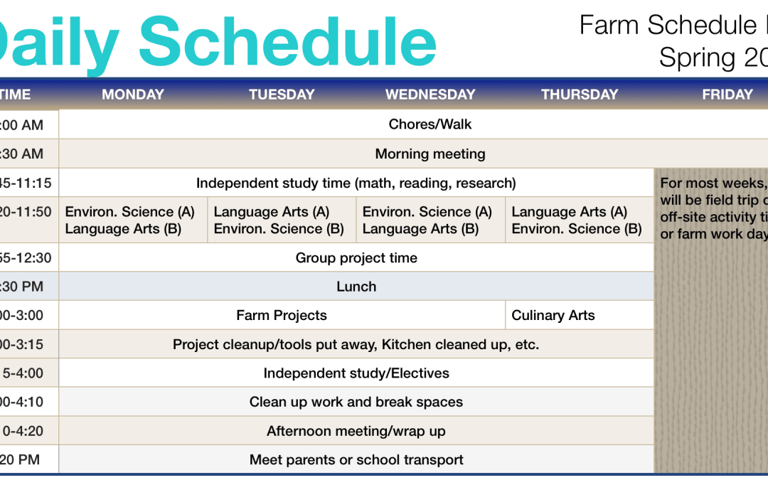Select the Independent study/Electives row

pyautogui.click(x=356, y=373)
